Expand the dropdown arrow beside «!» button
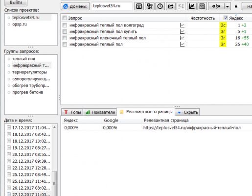The image size is (252, 196). point(228,6)
